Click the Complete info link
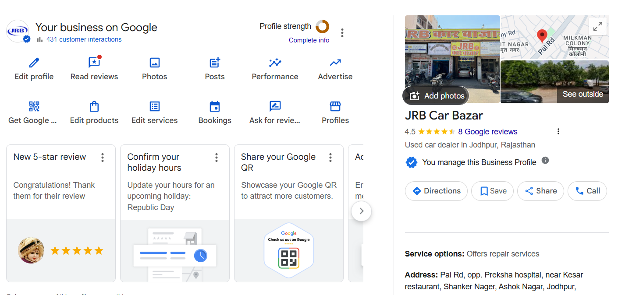 point(309,40)
